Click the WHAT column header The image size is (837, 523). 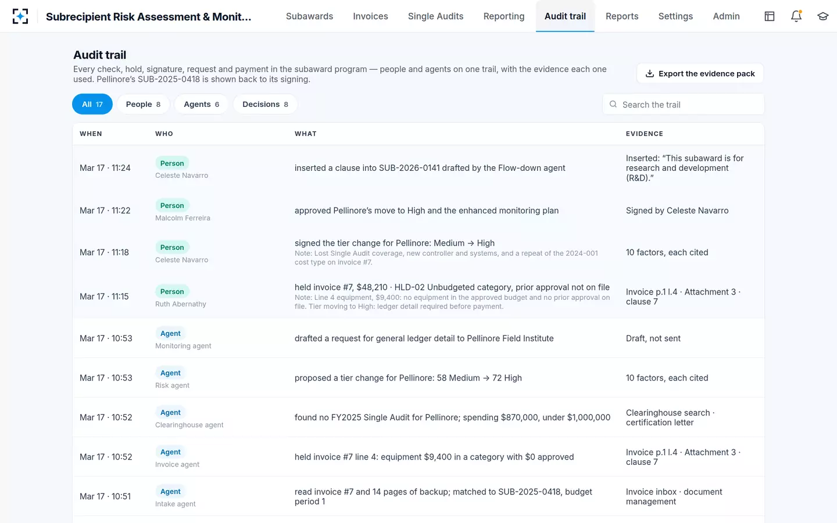306,134
